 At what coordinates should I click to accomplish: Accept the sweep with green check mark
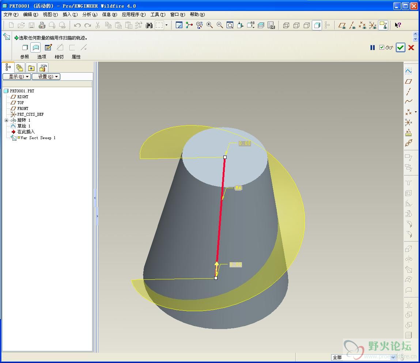pos(401,47)
